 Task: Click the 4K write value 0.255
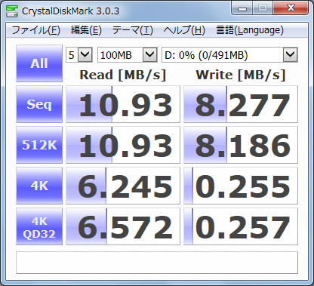pyautogui.click(x=241, y=186)
